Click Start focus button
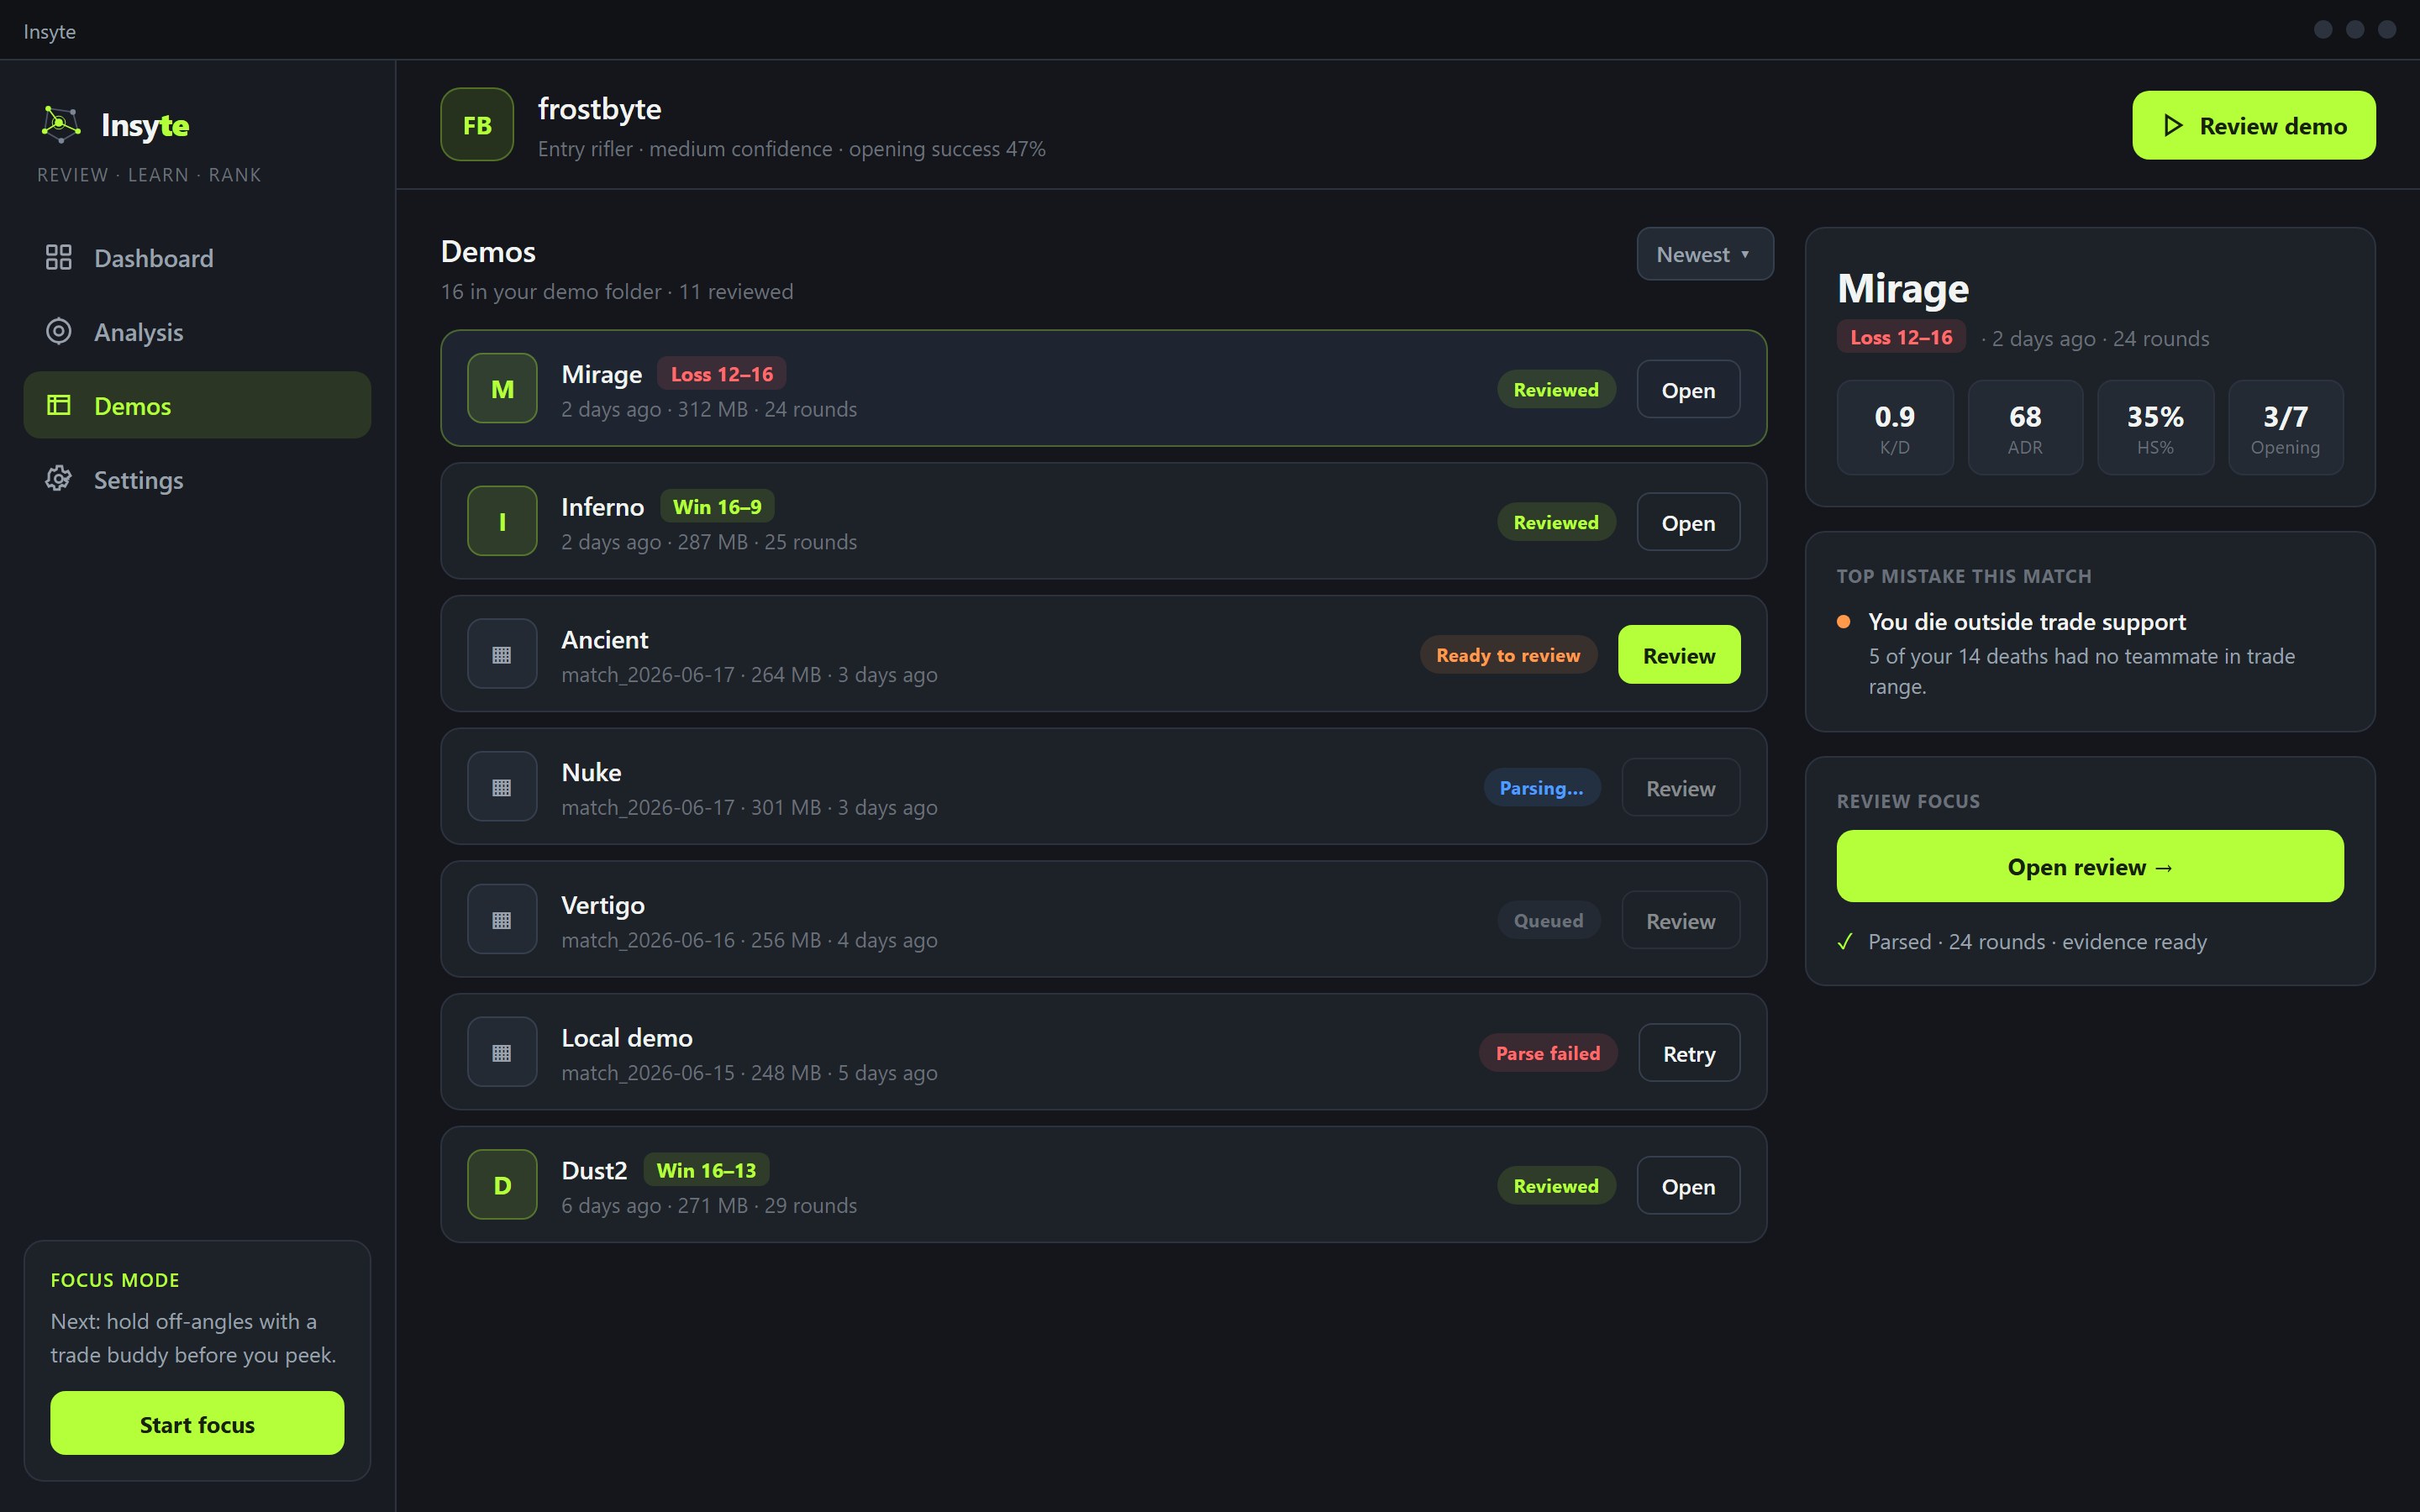The height and width of the screenshot is (1512, 2420). click(x=197, y=1423)
